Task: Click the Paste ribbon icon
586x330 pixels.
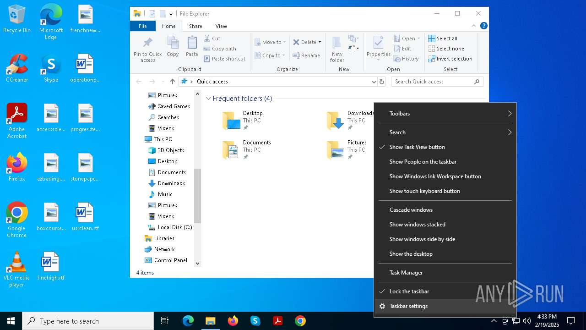Action: click(192, 46)
